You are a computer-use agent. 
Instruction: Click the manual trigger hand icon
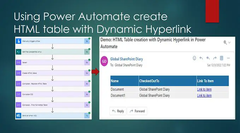[x=18, y=41]
